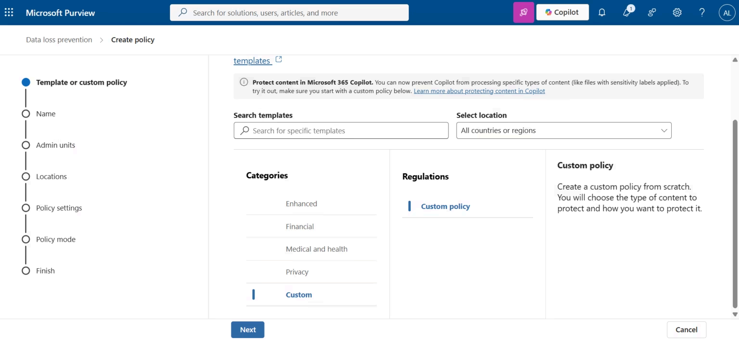Open the templates hyperlink
This screenshot has width=739, height=340.
point(252,61)
